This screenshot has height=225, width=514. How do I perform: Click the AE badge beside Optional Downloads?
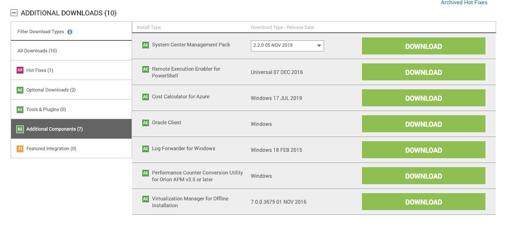20,90
